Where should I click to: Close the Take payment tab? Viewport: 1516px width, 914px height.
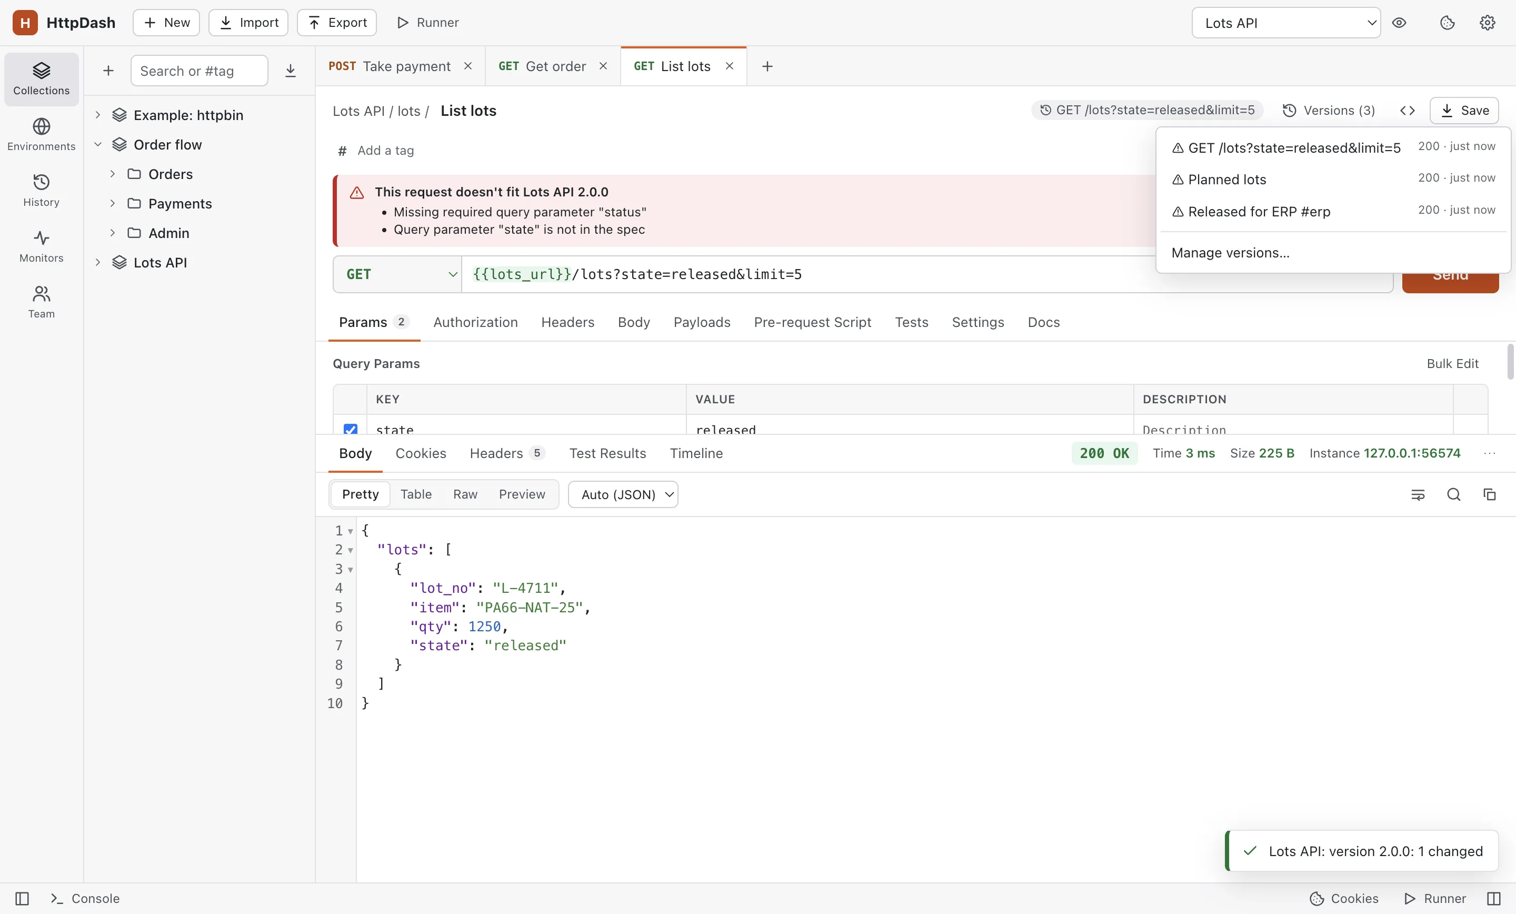(467, 66)
